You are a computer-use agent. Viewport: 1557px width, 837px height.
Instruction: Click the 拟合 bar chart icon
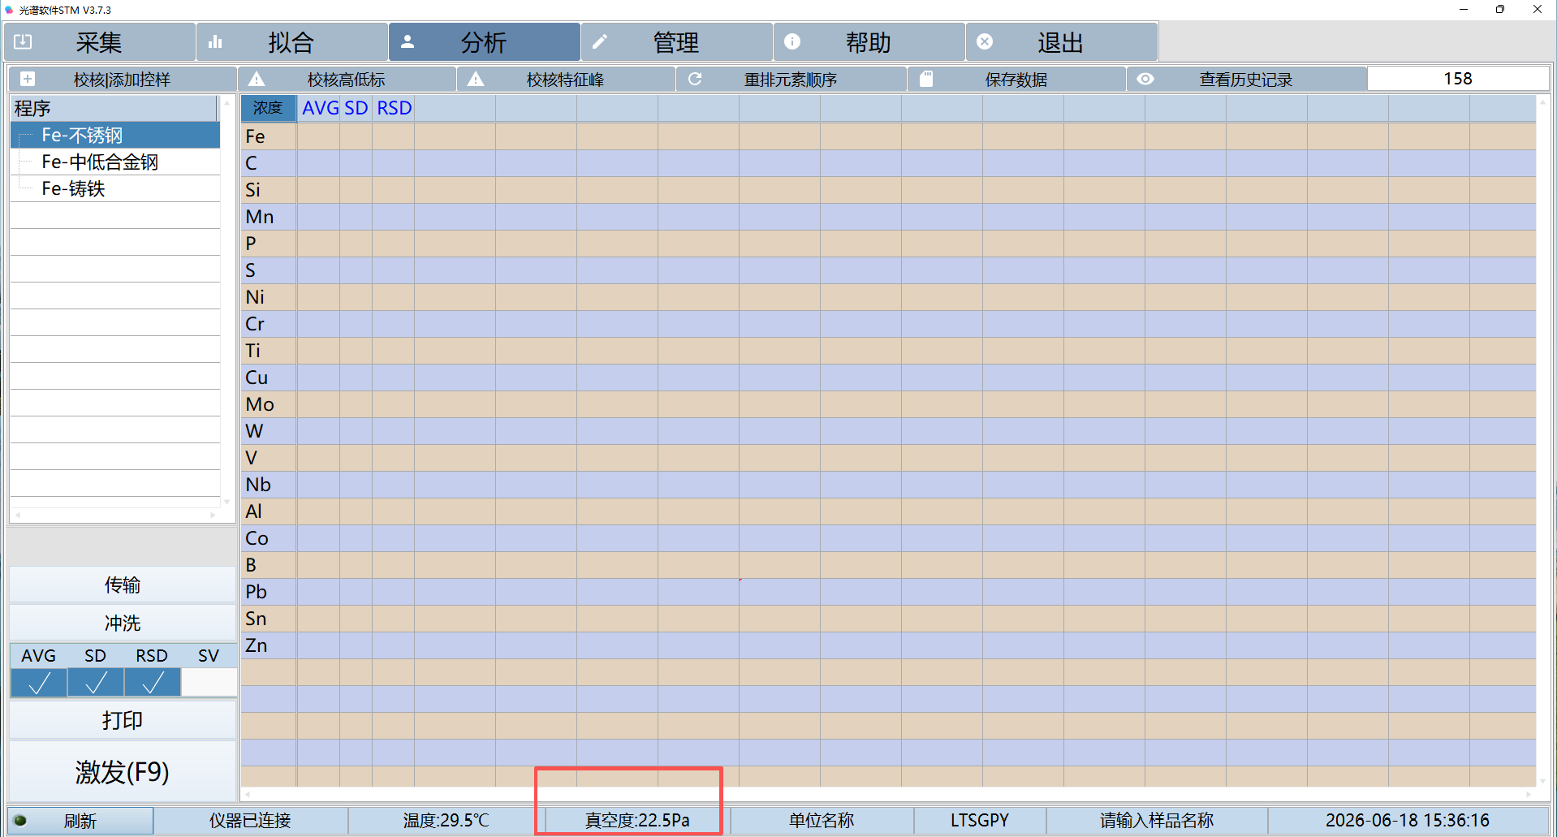pos(215,41)
